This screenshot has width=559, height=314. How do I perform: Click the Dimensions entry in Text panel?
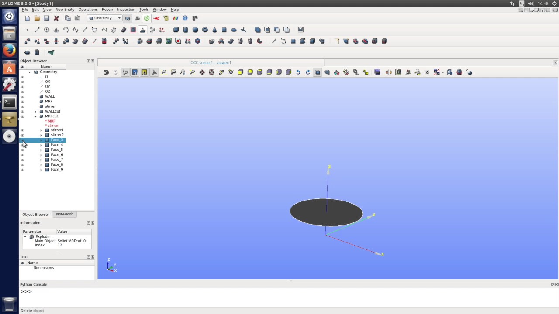pos(43,268)
